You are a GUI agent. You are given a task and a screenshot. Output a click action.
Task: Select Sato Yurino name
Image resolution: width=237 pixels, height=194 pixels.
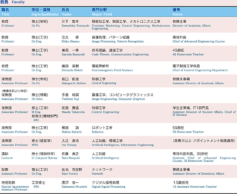[70, 174]
